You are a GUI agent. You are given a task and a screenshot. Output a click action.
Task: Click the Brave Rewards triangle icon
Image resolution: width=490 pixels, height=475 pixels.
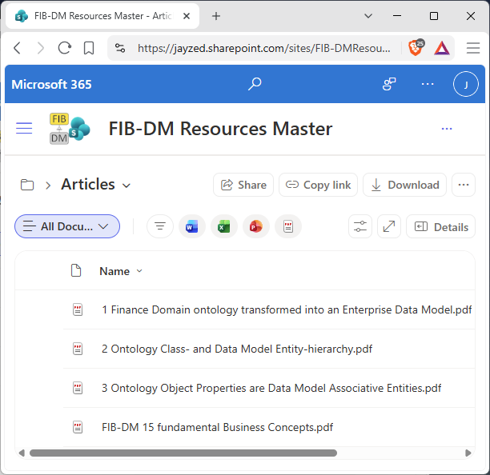click(x=442, y=48)
